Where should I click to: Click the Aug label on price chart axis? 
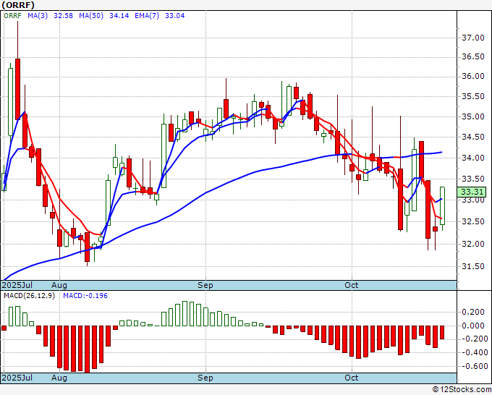[59, 285]
